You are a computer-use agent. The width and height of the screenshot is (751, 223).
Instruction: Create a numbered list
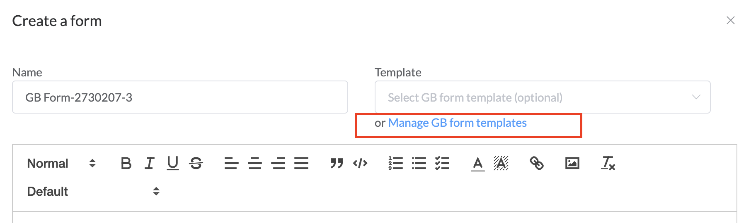395,164
